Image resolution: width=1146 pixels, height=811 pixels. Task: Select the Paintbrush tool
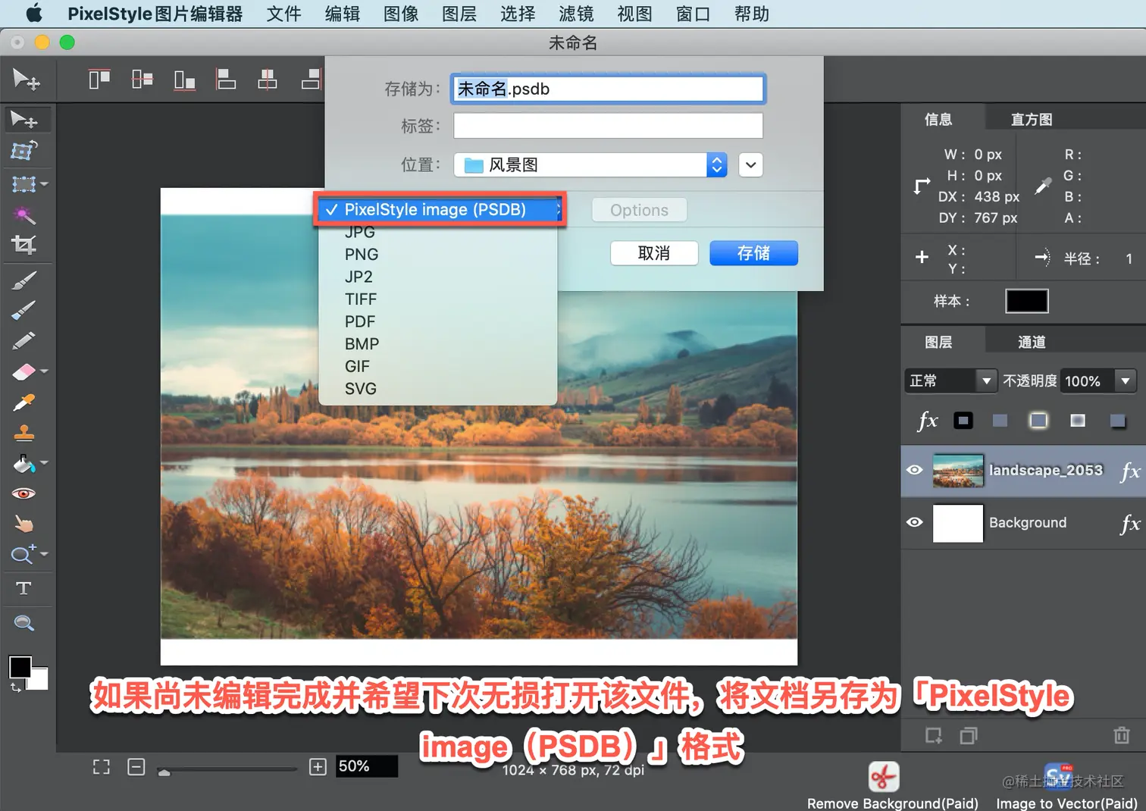coord(24,280)
